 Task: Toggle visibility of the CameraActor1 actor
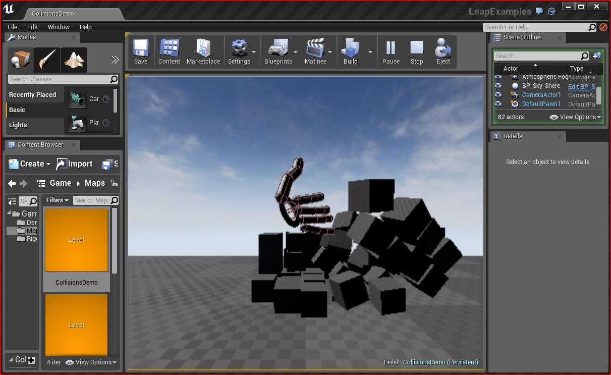pos(498,95)
